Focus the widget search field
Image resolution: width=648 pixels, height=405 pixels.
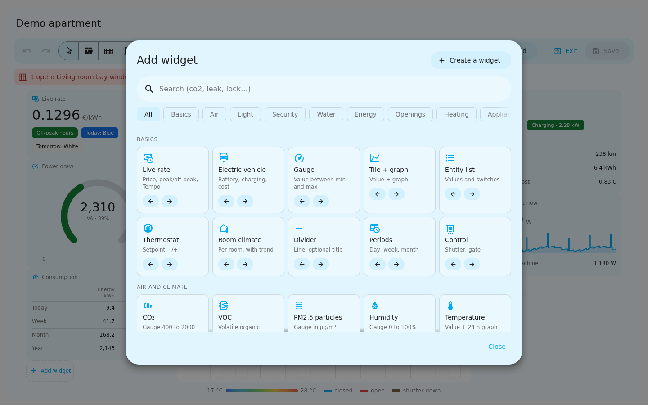[324, 89]
